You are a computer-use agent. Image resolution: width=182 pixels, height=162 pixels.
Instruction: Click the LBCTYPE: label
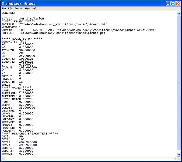(8, 110)
